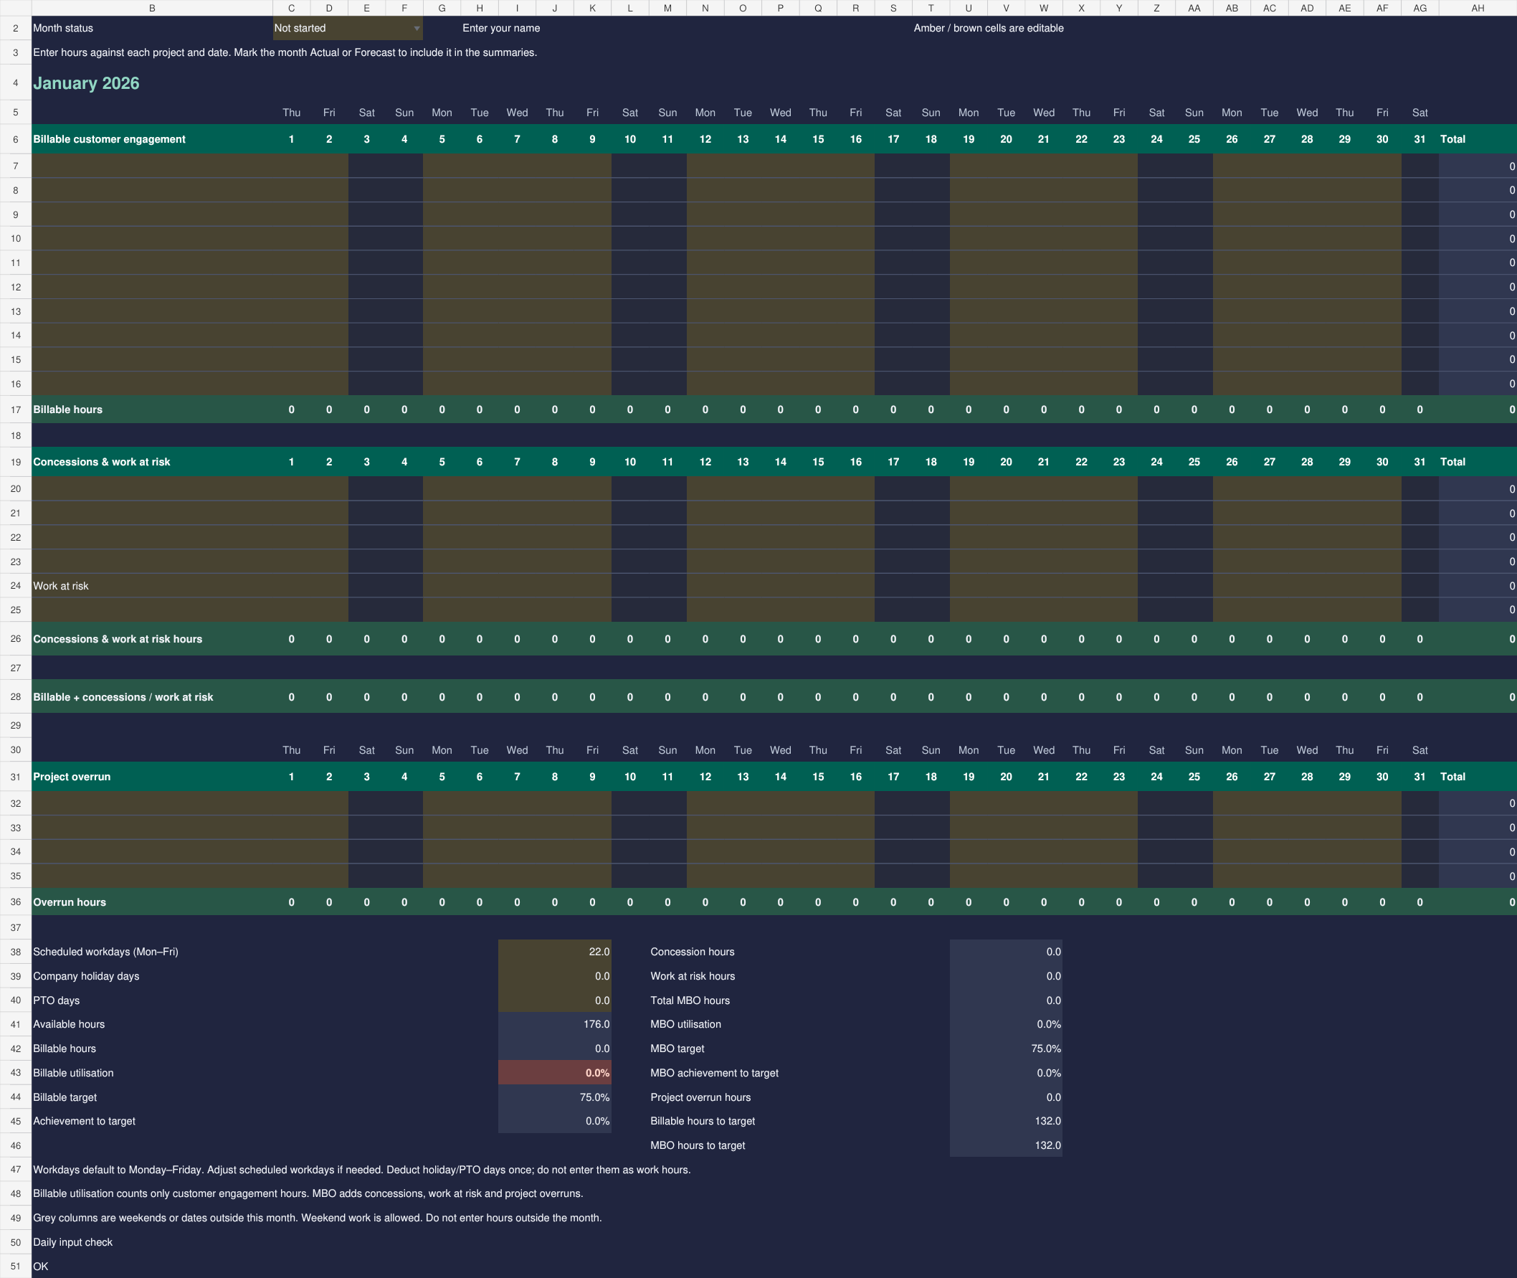Screen dimensions: 1517x1278
Task: Select column header Q
Action: [x=818, y=8]
